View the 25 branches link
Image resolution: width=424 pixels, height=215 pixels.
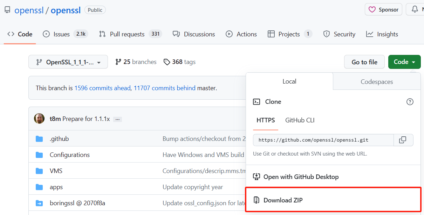coord(136,62)
